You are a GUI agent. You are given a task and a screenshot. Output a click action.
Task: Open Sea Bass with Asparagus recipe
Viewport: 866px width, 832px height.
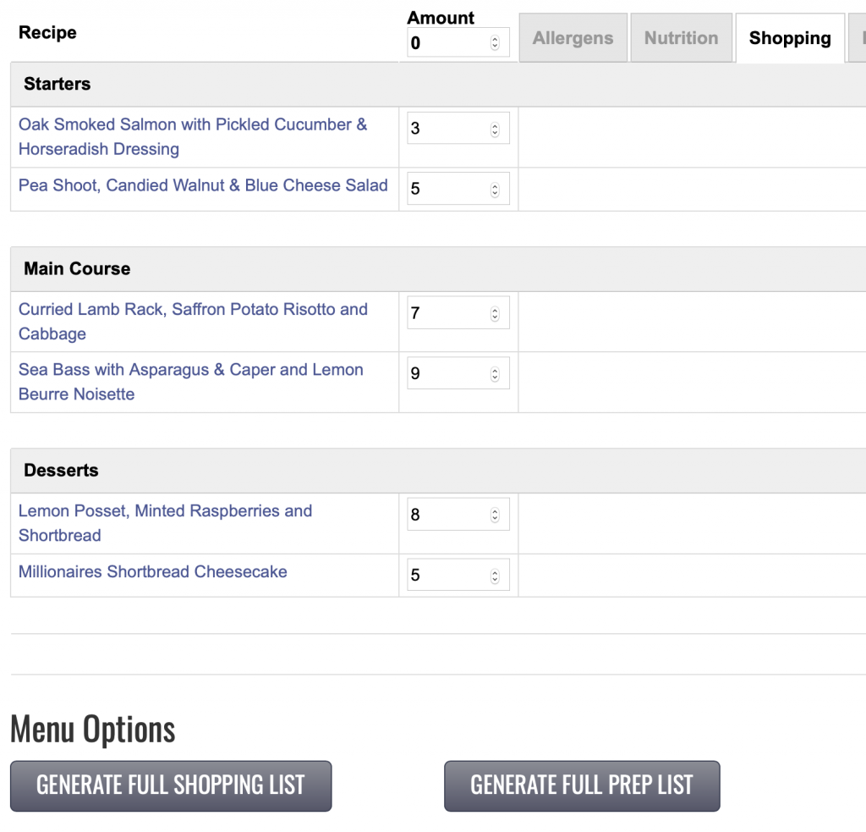point(191,382)
